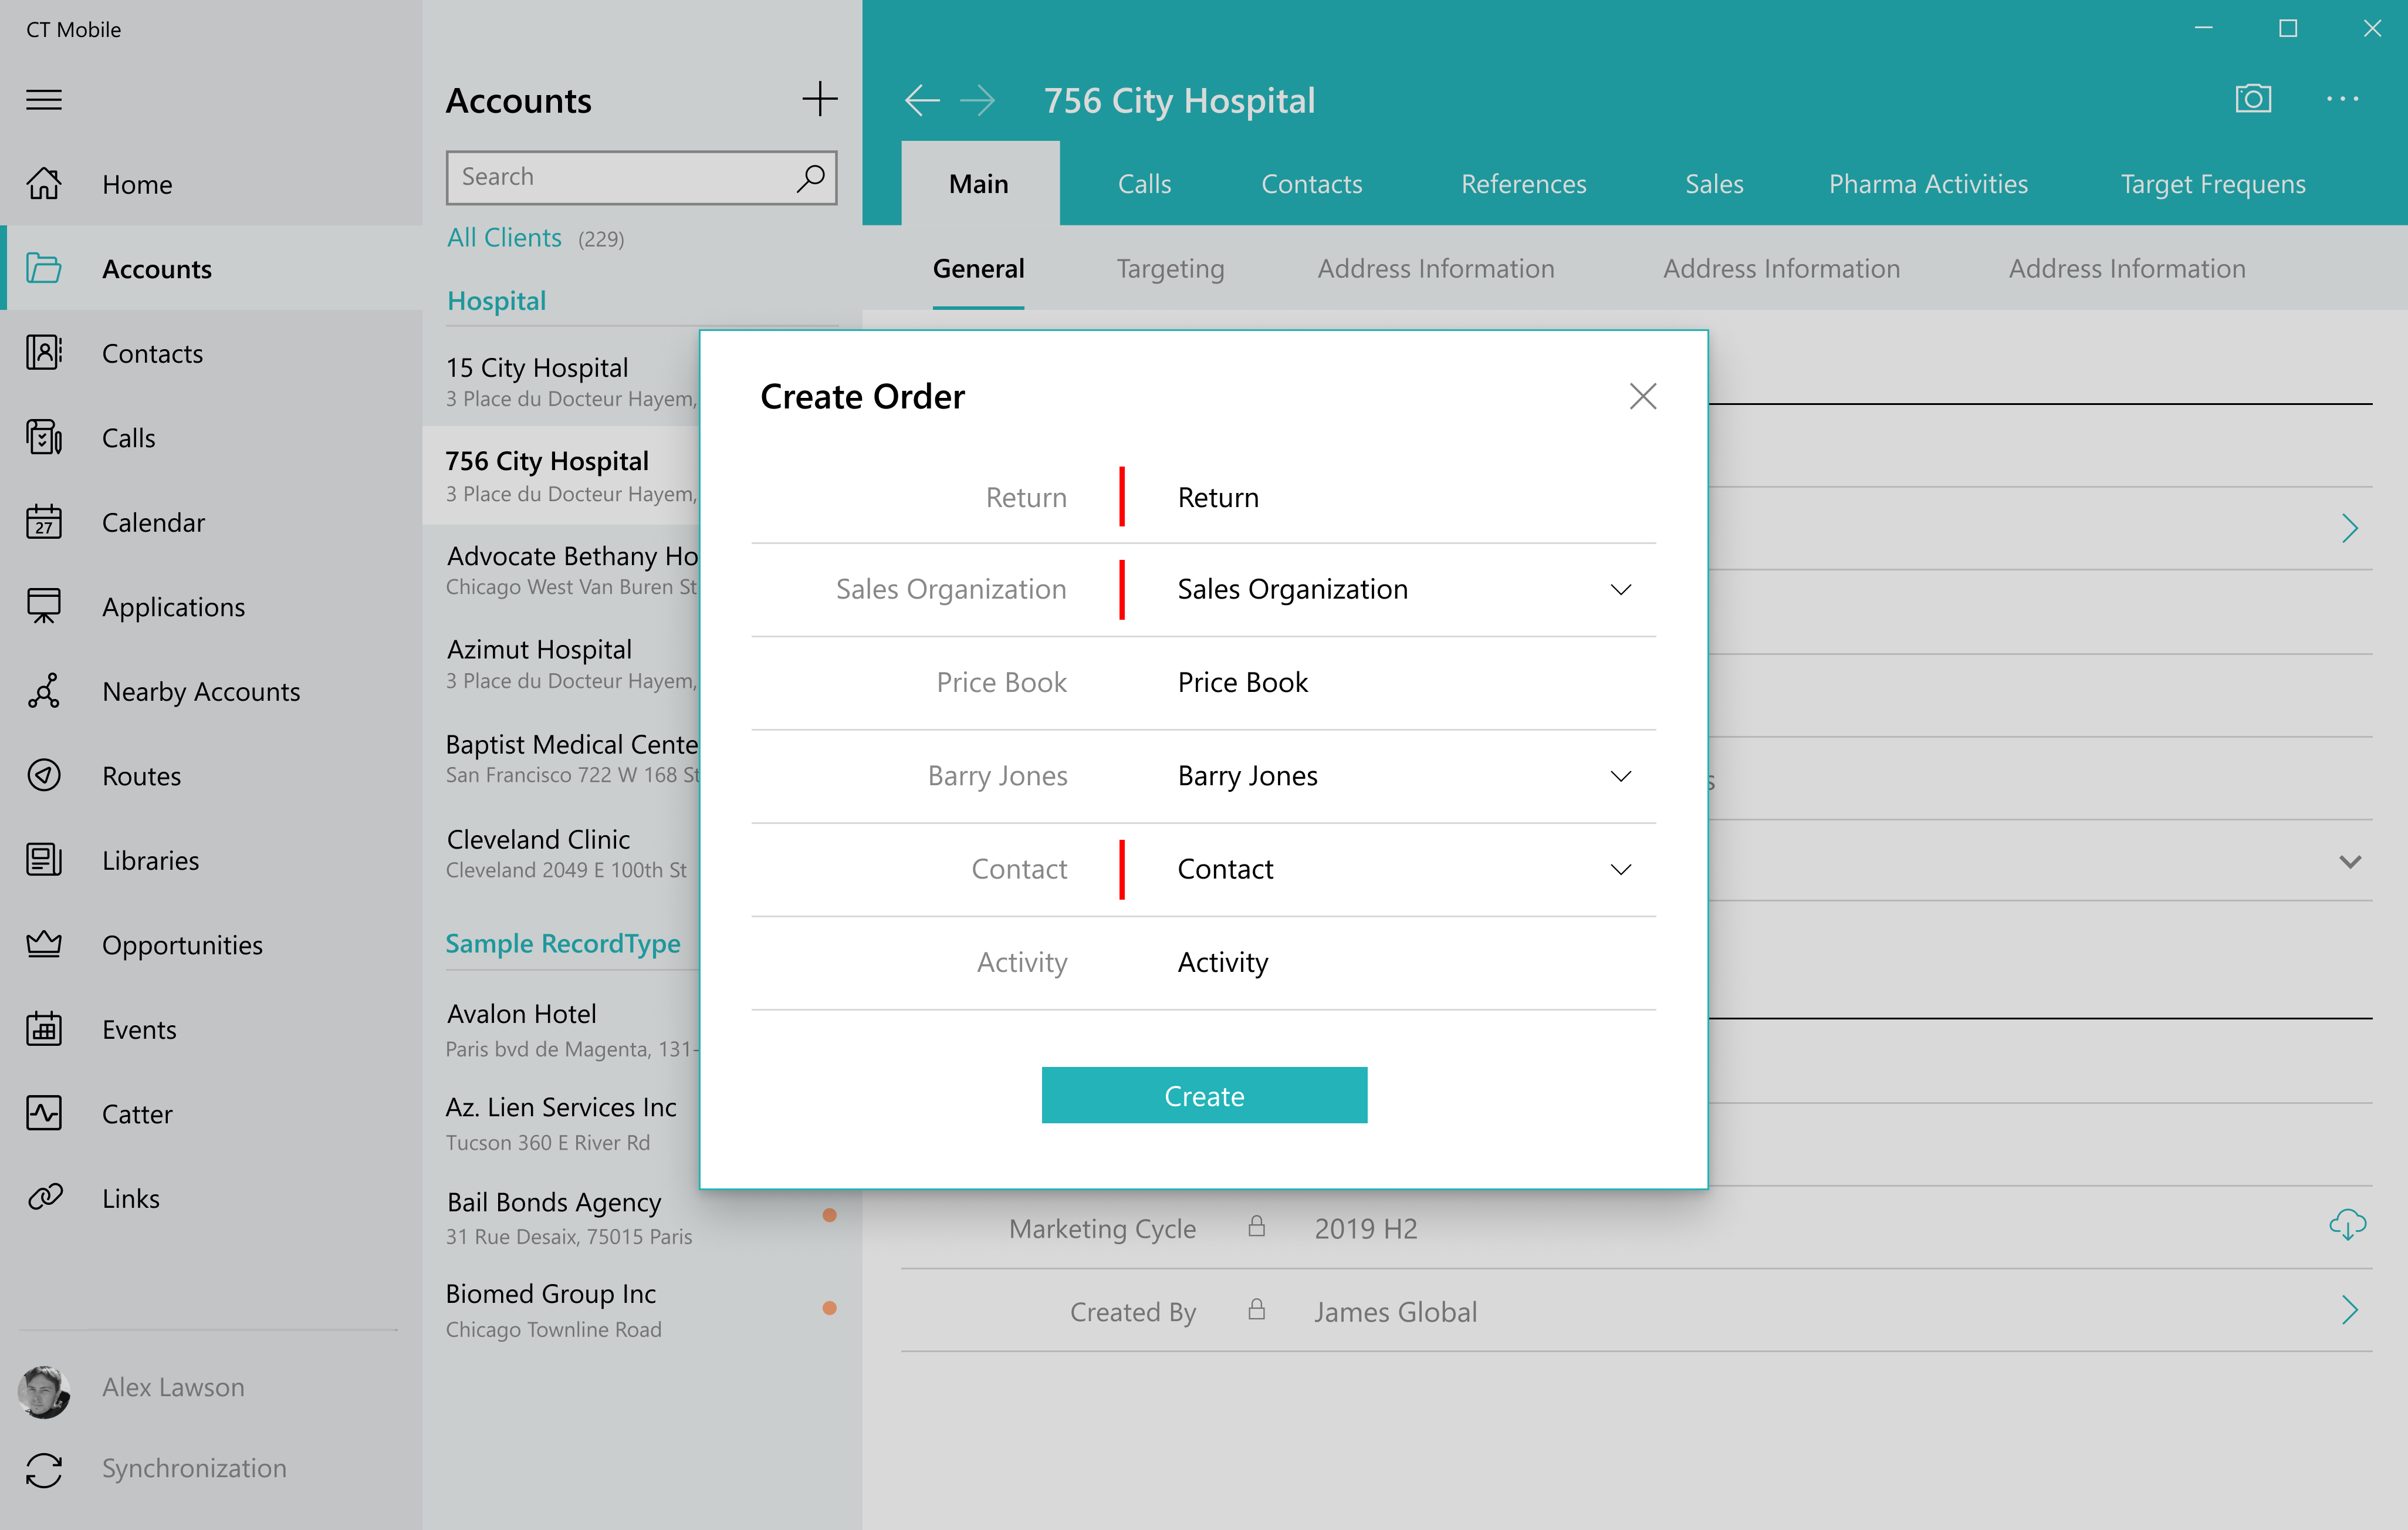Expand the Barry Jones dropdown
The height and width of the screenshot is (1530, 2408).
(x=1620, y=776)
